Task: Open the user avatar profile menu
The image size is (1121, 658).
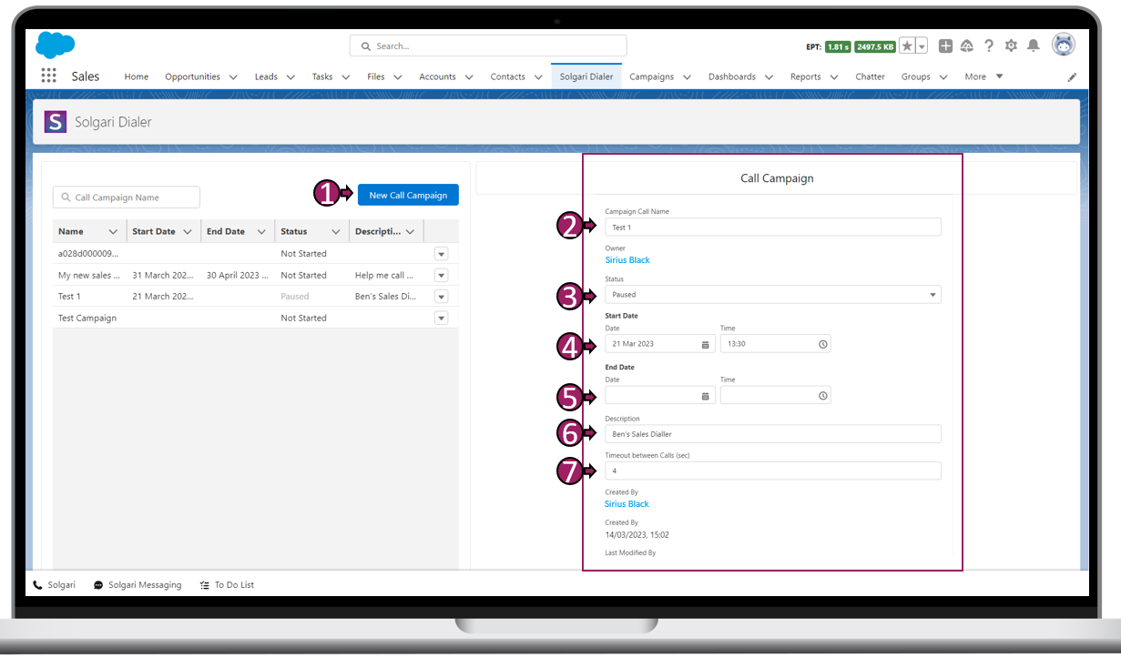Action: 1063,45
